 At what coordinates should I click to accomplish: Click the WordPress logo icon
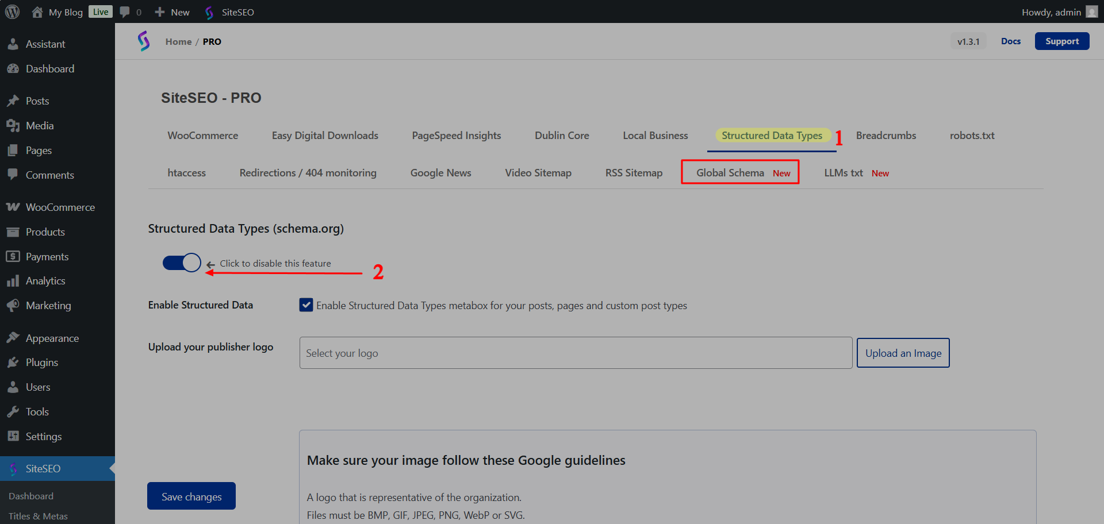coord(12,12)
